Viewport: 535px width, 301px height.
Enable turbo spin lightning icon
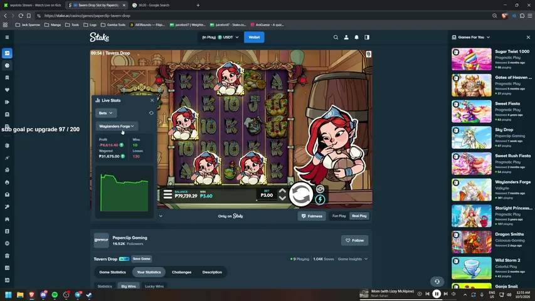pyautogui.click(x=320, y=199)
